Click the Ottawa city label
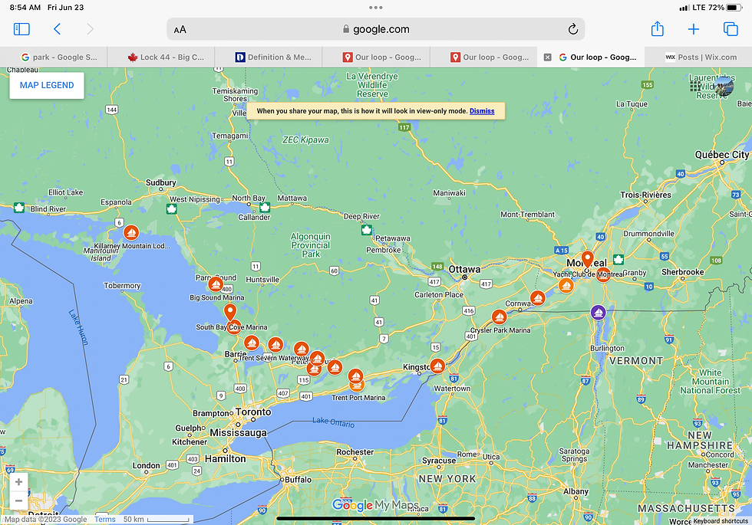 (464, 269)
